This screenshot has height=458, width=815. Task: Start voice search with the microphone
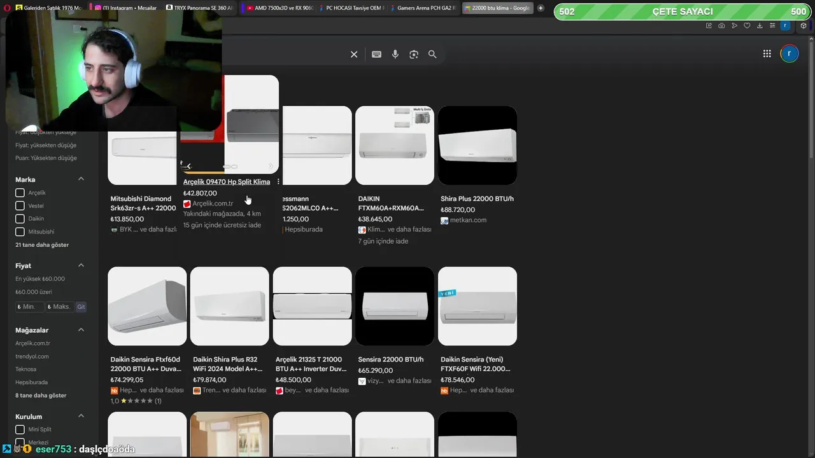click(395, 55)
